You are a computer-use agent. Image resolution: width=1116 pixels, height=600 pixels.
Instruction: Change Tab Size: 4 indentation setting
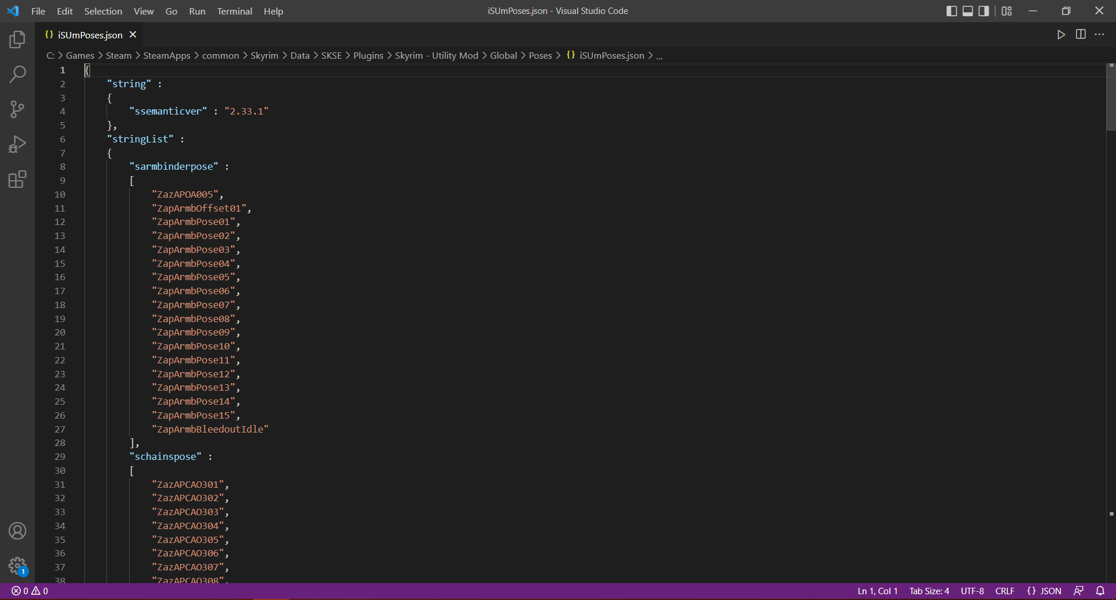(929, 591)
